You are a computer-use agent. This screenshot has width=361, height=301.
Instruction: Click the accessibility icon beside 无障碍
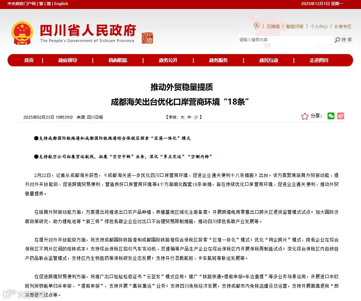[257, 26]
